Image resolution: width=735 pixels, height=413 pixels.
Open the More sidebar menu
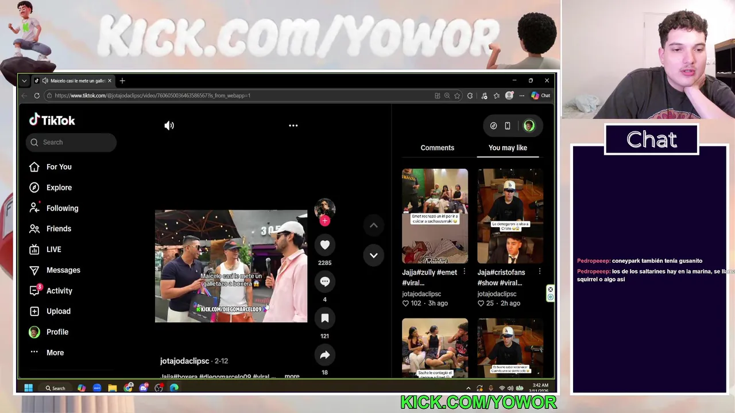47,353
